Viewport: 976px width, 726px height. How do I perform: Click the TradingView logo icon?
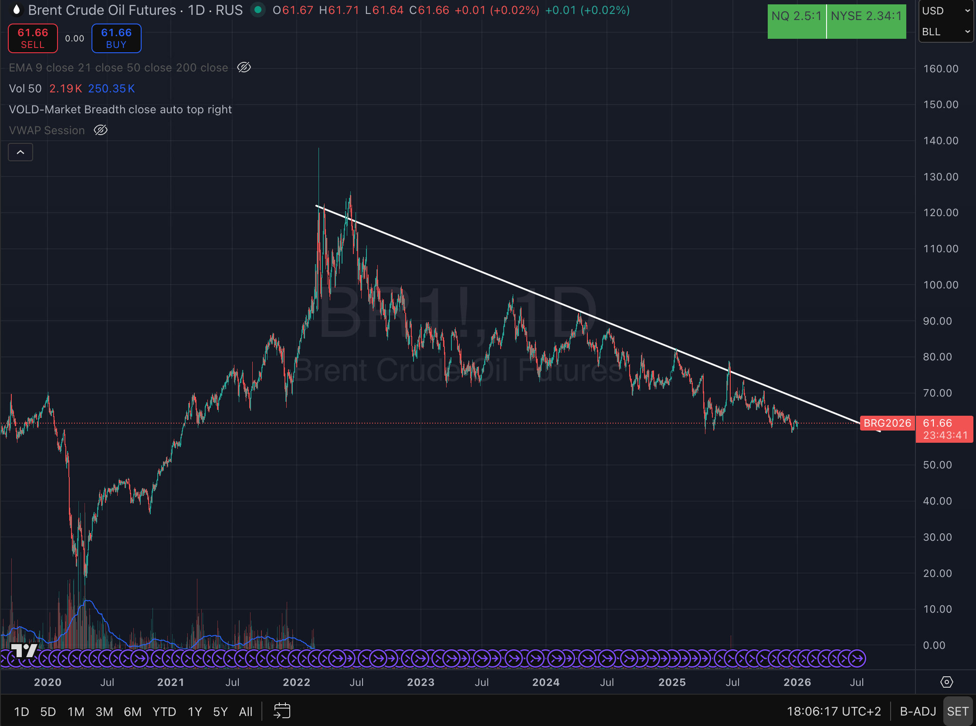(24, 650)
